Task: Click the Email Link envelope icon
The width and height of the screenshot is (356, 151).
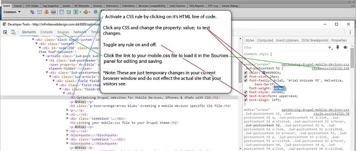Action: [39, 12]
